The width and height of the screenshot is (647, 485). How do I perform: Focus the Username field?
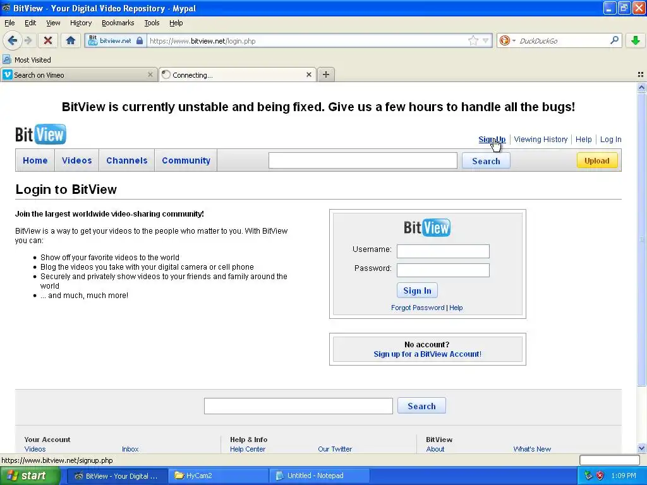(x=443, y=251)
